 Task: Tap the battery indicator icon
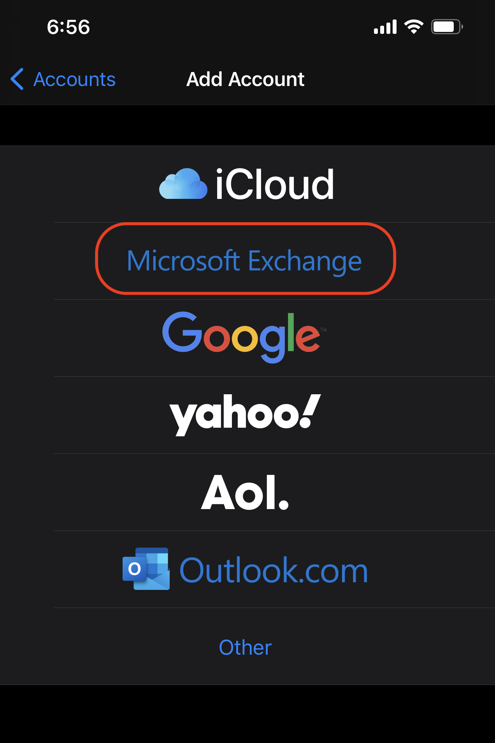(447, 26)
